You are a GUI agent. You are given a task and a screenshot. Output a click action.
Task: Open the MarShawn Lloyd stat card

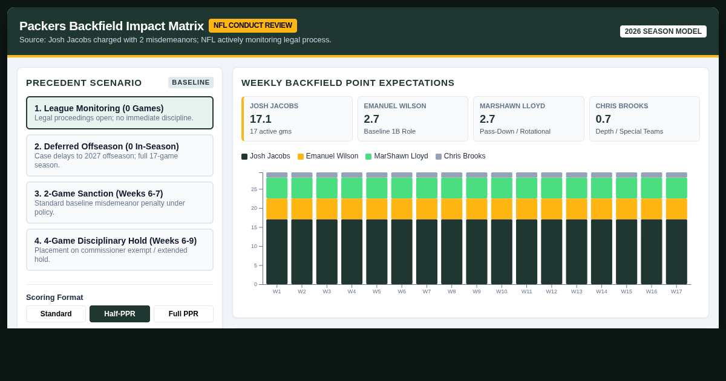pos(529,119)
